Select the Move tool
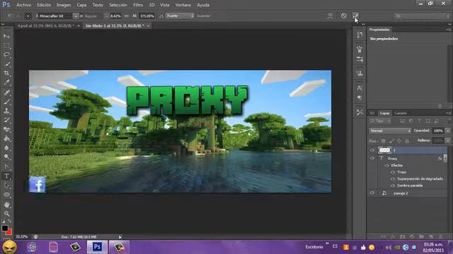This screenshot has height=254, width=453. [6, 36]
